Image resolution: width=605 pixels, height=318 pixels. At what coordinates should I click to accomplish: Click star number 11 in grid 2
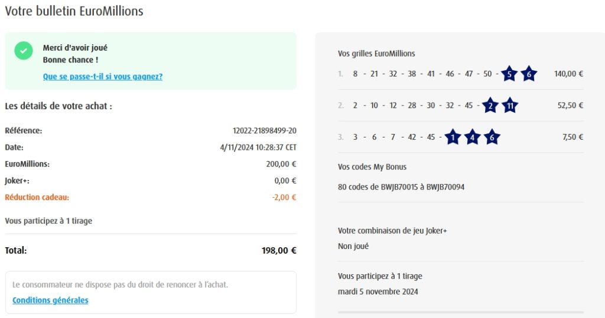click(x=510, y=106)
